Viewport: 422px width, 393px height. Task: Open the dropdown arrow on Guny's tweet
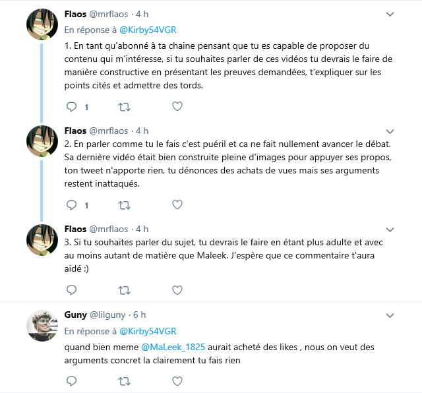390,315
